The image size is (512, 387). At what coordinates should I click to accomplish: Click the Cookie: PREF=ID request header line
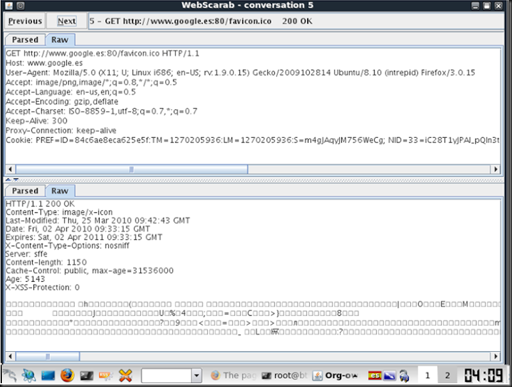(x=253, y=140)
